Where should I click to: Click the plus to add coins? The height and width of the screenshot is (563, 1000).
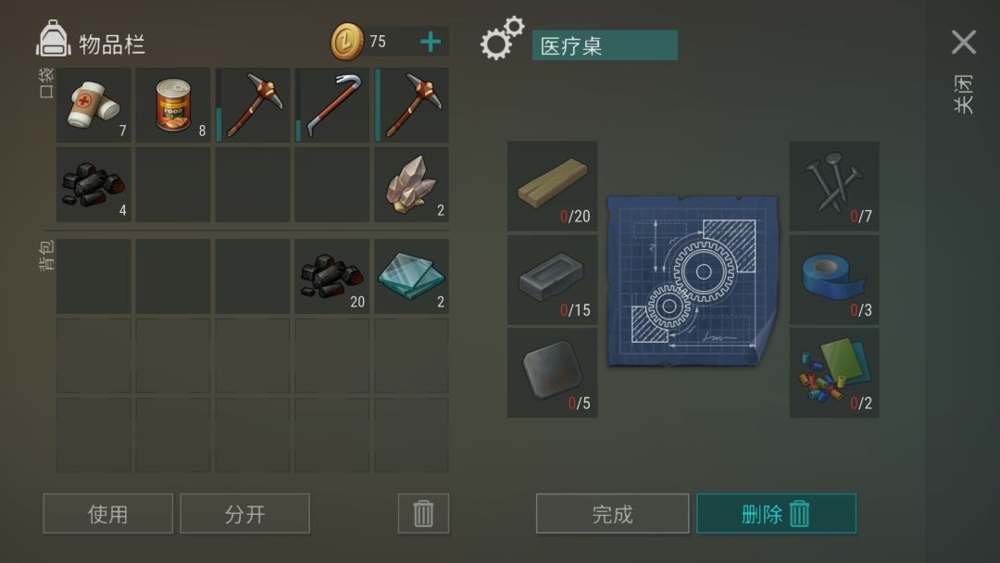[431, 42]
